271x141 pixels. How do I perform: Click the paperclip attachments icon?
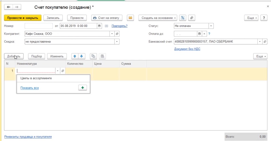tap(191, 18)
